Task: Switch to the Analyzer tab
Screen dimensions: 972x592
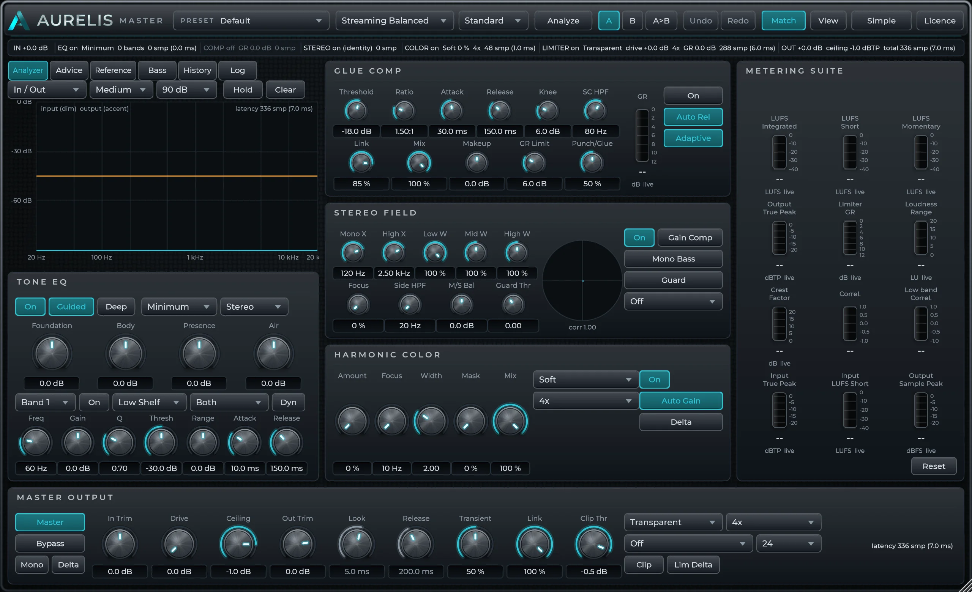Action: coord(28,70)
